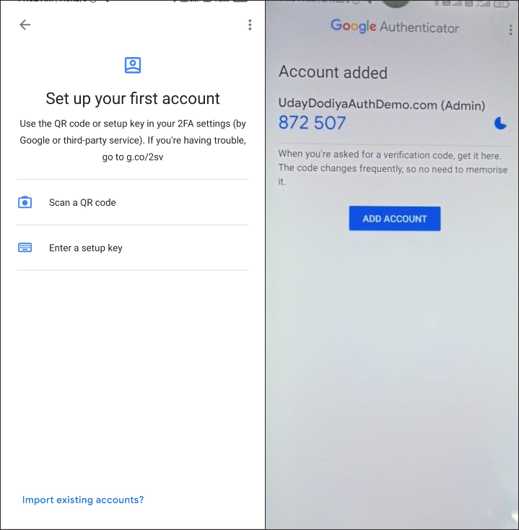The image size is (519, 530).
Task: Click the ADD ACCOUNT button
Action: [395, 219]
